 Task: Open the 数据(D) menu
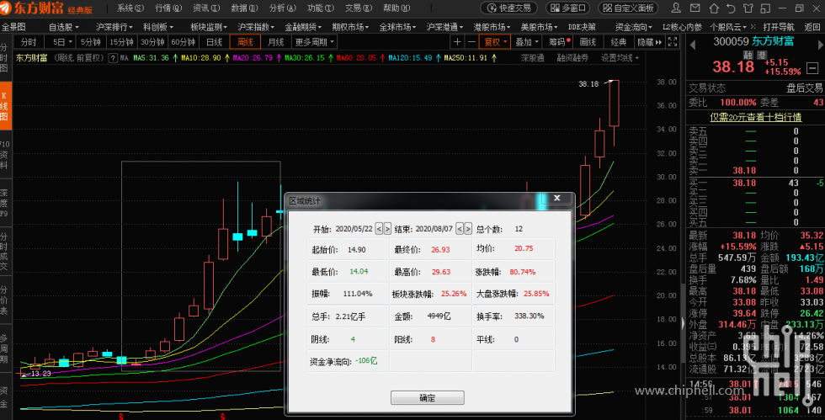click(x=244, y=8)
